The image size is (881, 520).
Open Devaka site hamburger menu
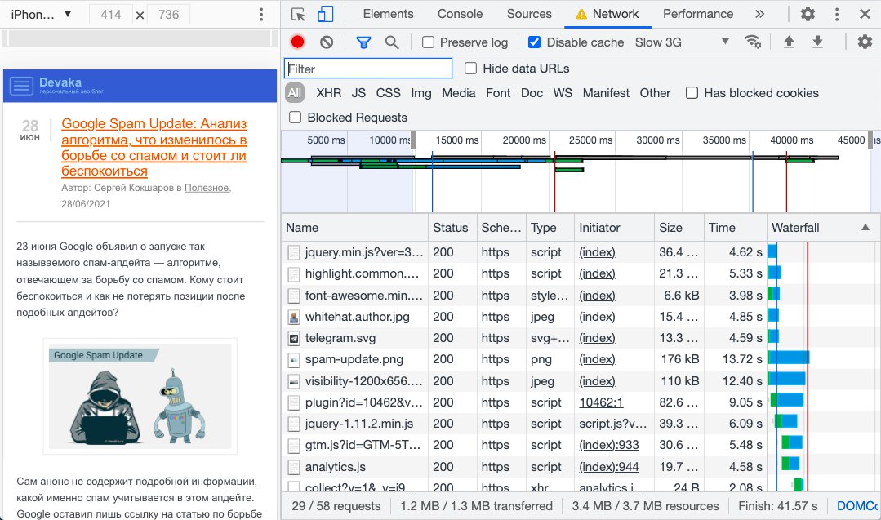[21, 86]
